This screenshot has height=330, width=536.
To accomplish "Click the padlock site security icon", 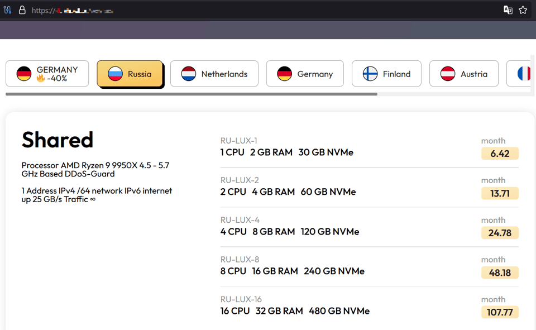I will coord(22,10).
